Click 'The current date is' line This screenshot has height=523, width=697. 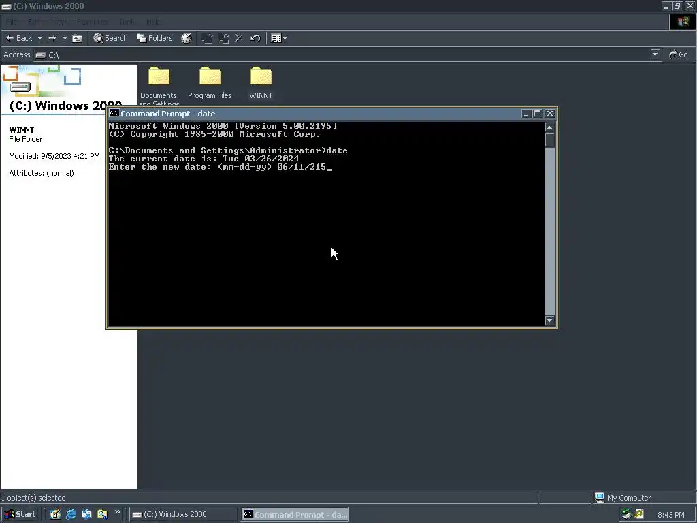(204, 159)
